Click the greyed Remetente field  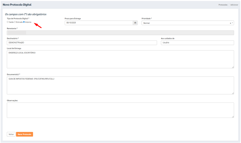point(120,33)
